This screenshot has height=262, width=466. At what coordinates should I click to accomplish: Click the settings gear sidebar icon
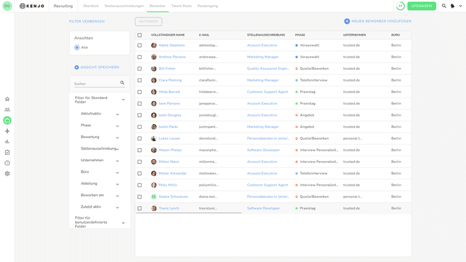coord(7,173)
